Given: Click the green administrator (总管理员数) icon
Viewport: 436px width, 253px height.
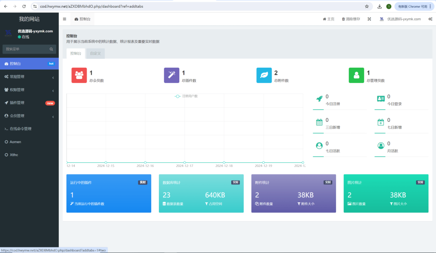Looking at the screenshot, I should click(356, 75).
